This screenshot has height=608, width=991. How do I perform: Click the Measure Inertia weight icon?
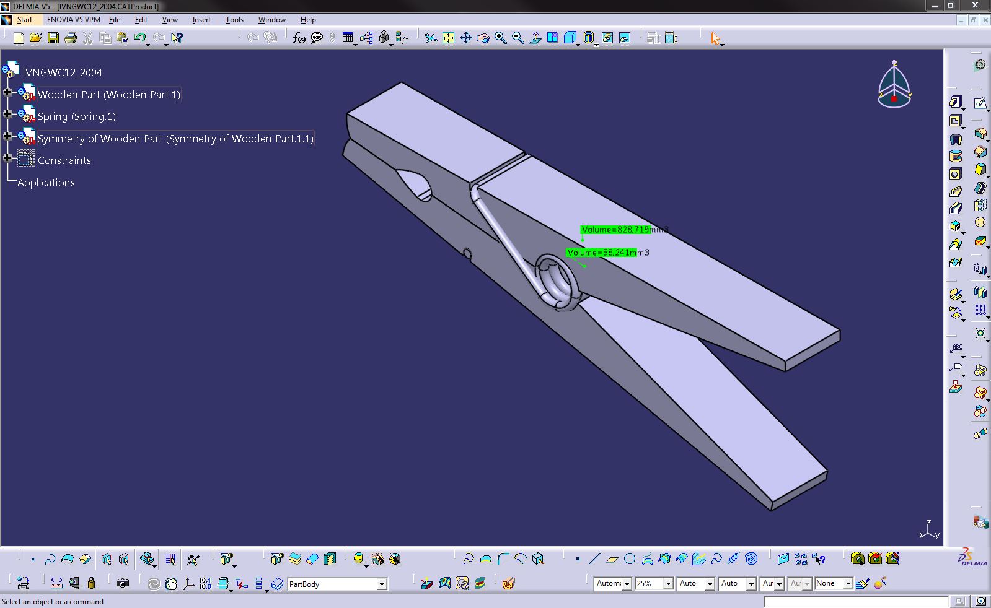[x=92, y=583]
